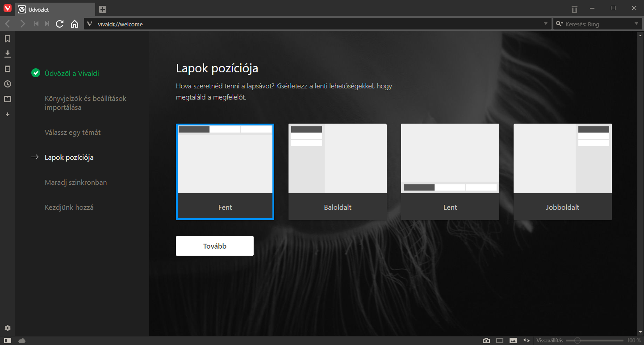Select the Baloldalt tab position option

pos(338,172)
